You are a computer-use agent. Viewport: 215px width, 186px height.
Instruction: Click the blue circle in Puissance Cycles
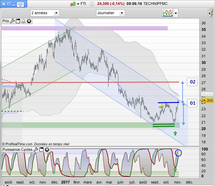178,153
